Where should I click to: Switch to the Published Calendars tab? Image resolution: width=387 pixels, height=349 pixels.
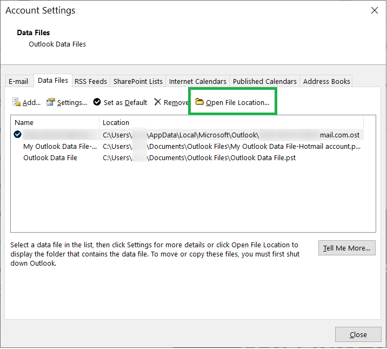(x=265, y=81)
